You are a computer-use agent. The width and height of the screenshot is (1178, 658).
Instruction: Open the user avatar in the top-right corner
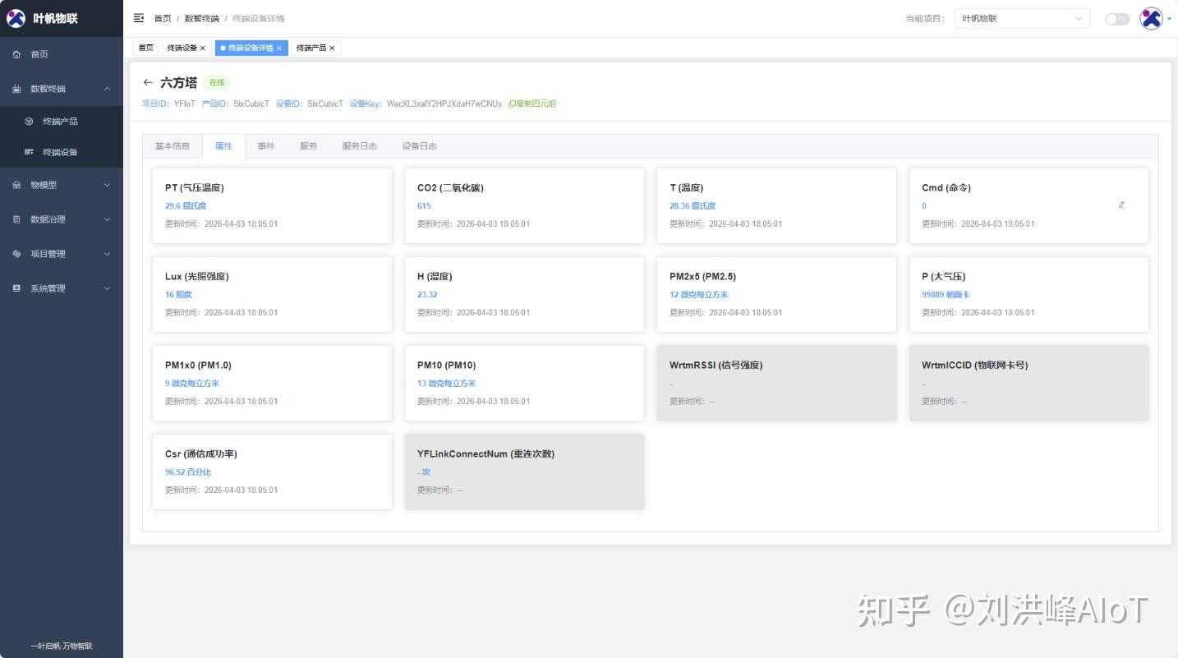point(1151,18)
